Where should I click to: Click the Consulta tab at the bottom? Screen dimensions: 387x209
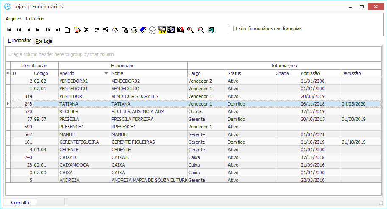20,203
